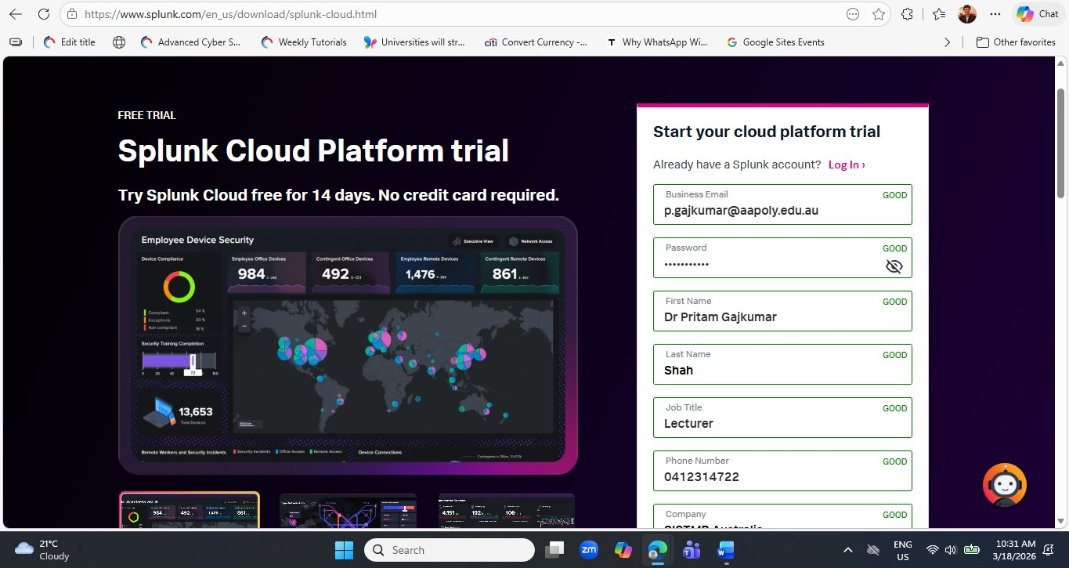Click the zoom in plus control on the map
Image resolution: width=1069 pixels, height=568 pixels.
(244, 313)
